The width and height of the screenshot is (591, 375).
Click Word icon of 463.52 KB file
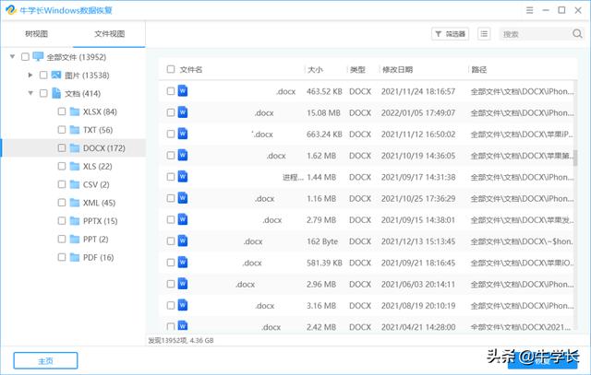click(183, 91)
